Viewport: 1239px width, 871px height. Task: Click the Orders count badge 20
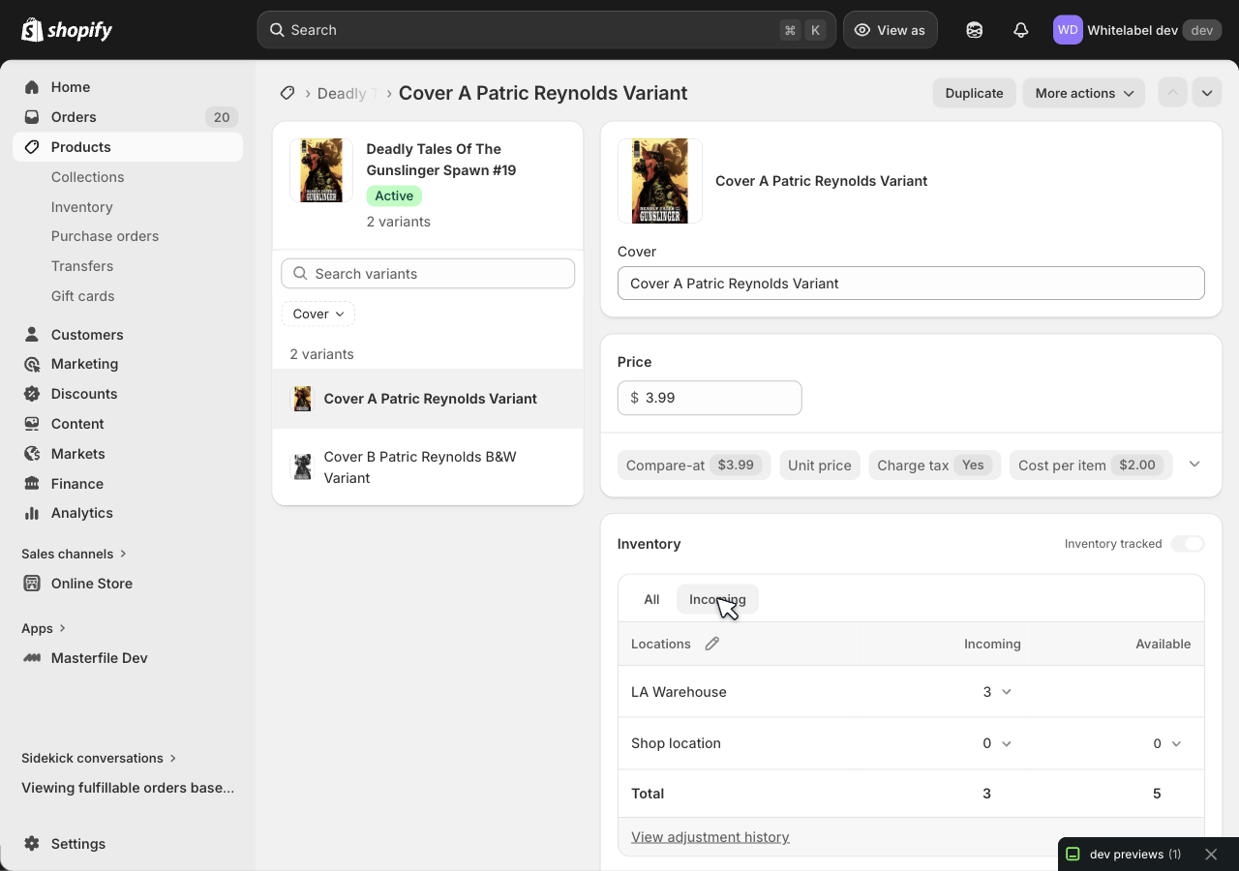[x=222, y=117]
